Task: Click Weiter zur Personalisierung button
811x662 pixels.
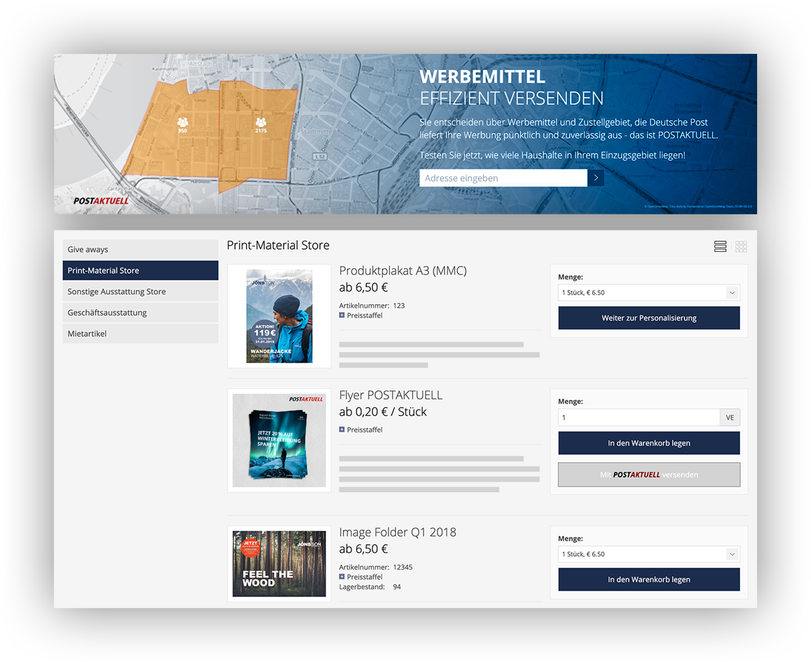Action: click(649, 318)
